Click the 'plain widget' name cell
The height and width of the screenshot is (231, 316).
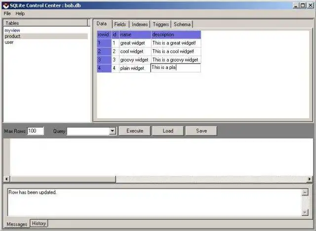[x=135, y=68]
